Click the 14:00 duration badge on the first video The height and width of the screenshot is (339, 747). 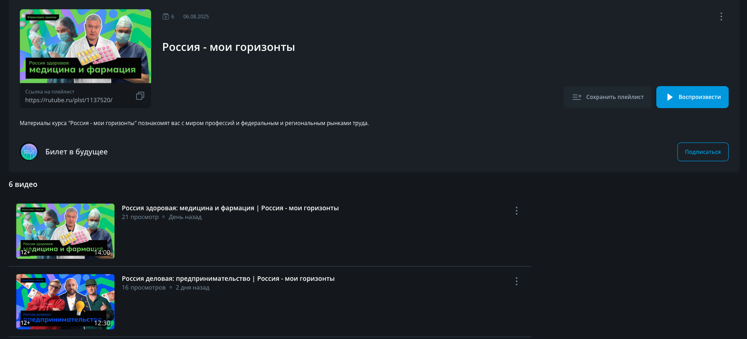pyautogui.click(x=102, y=252)
